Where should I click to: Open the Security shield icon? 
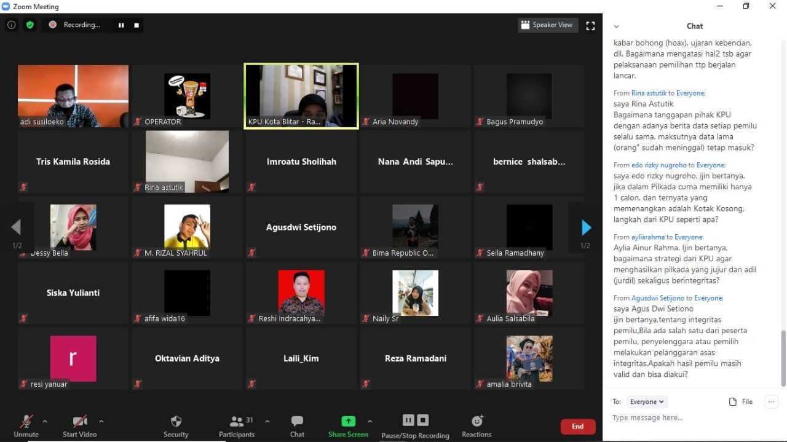pos(176,422)
